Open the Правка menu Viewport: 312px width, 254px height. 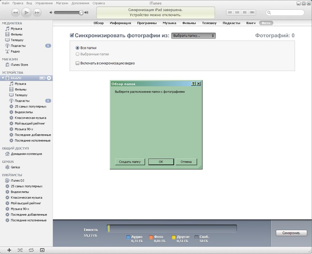pos(18,3)
